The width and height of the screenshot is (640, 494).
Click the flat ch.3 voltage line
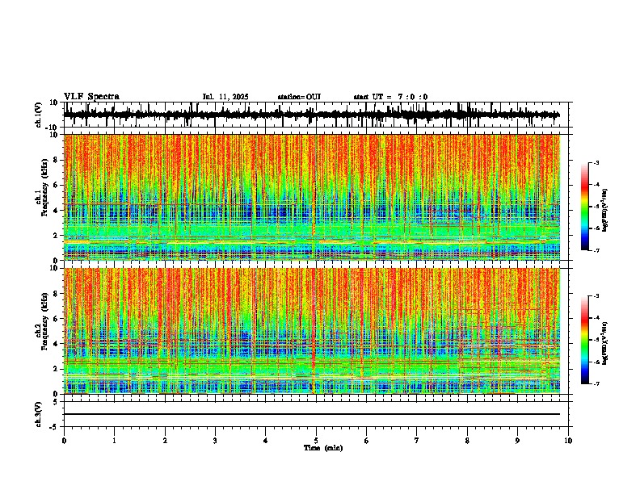point(312,414)
